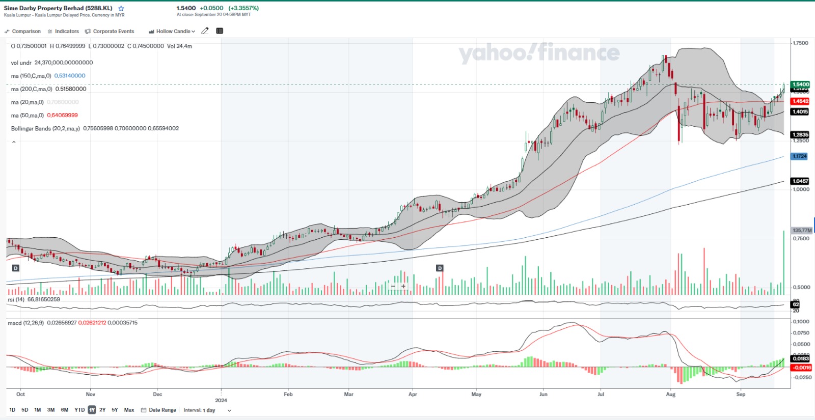Viewport: 815px width, 420px height.
Task: Click the 1.5400 last price in header
Action: 186,8
